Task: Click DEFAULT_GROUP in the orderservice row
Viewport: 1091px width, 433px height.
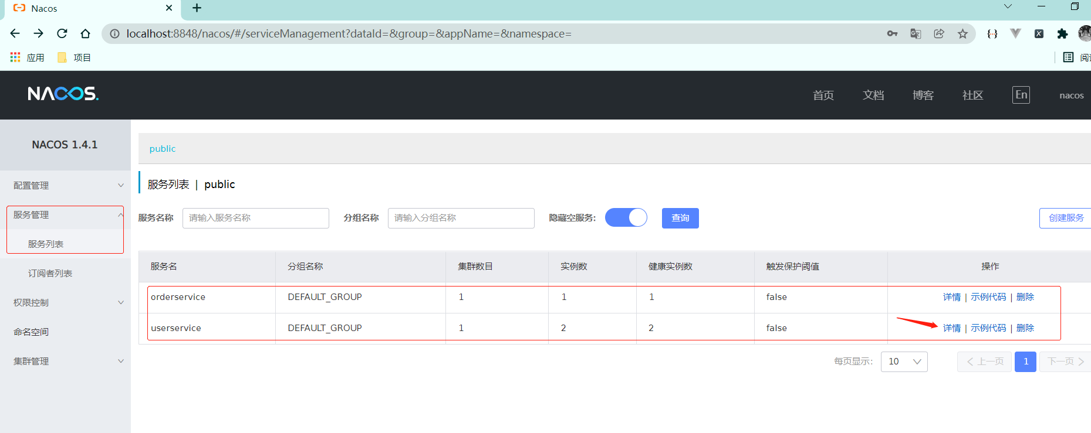Action: pos(325,297)
